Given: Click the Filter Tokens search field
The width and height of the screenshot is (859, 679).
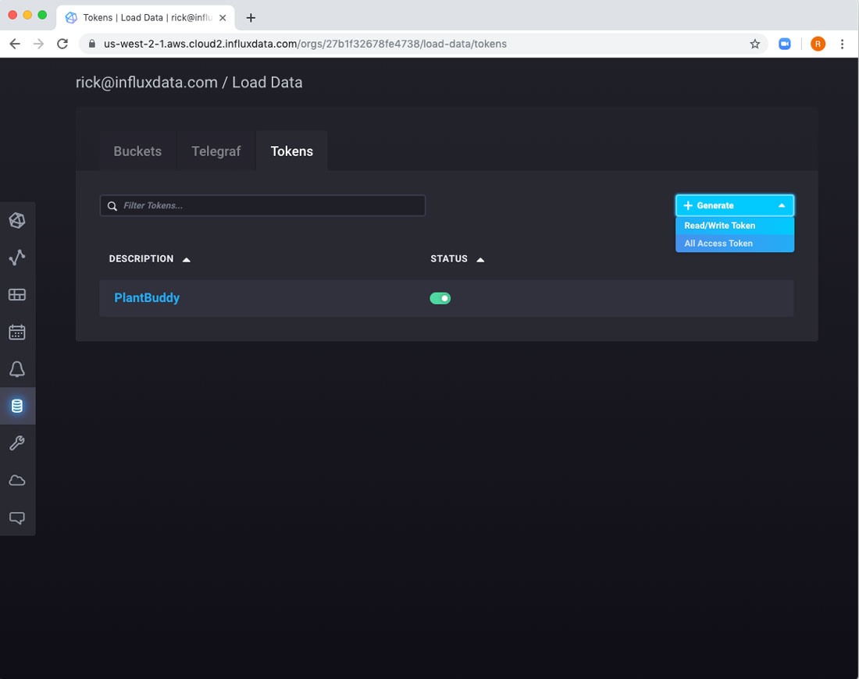Looking at the screenshot, I should click(262, 205).
